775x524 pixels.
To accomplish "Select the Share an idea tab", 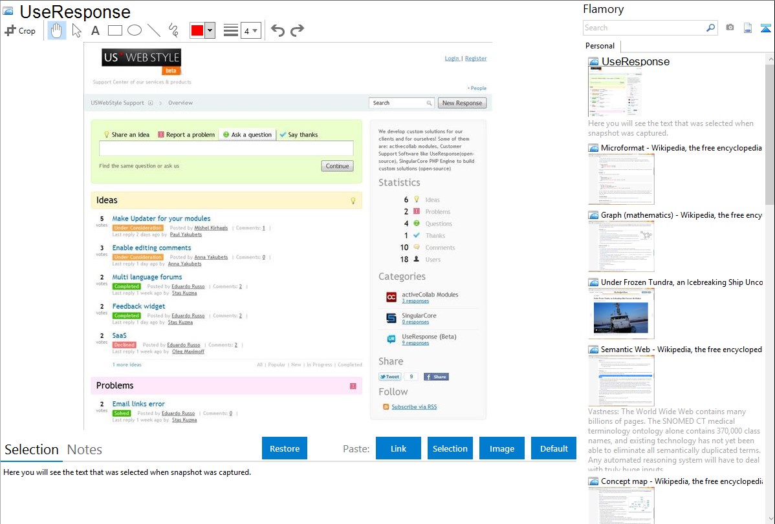I will pyautogui.click(x=127, y=134).
